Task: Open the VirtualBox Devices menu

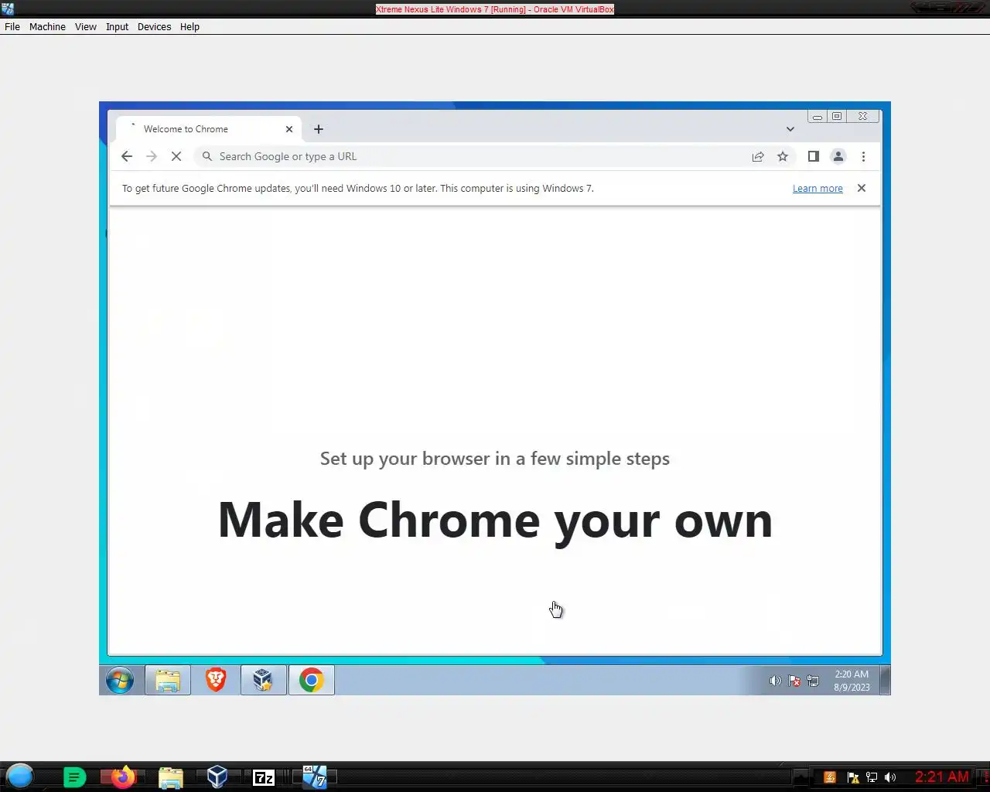Action: (x=154, y=26)
